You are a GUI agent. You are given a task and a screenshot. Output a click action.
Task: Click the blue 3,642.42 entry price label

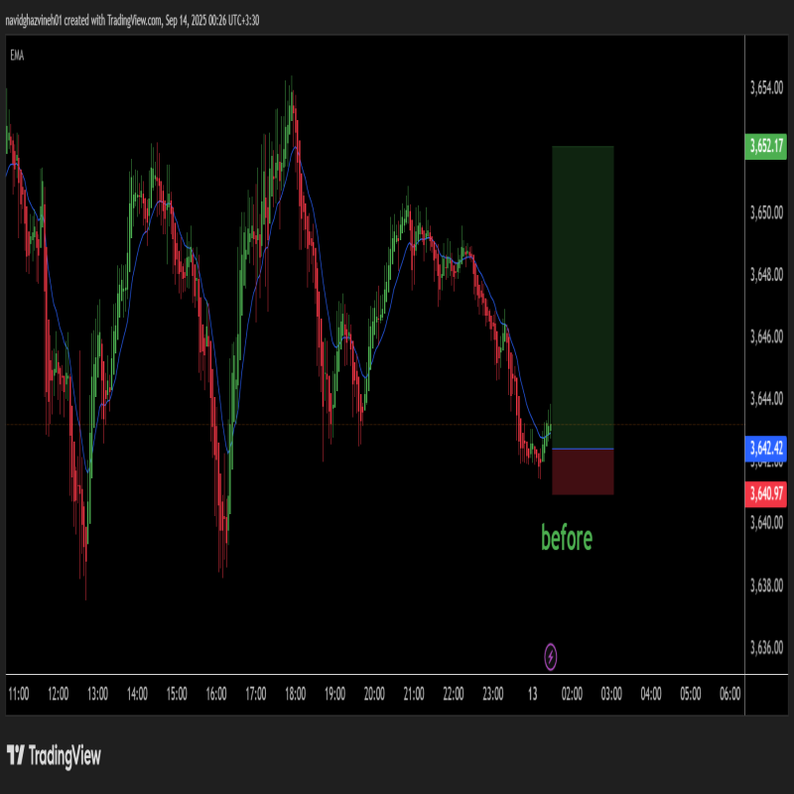[x=765, y=449]
